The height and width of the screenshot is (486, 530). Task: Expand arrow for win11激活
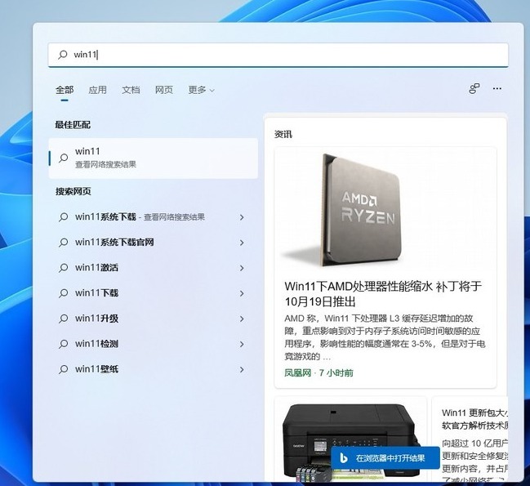[242, 268]
